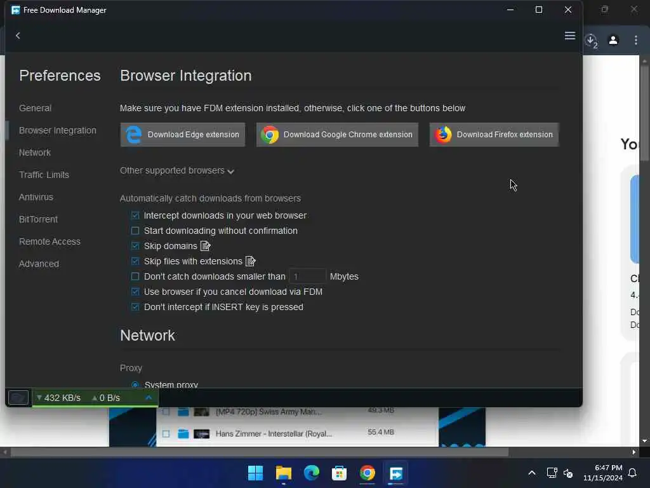Image resolution: width=650 pixels, height=488 pixels.
Task: Click Free Download Manager taskbar icon
Action: [395, 473]
